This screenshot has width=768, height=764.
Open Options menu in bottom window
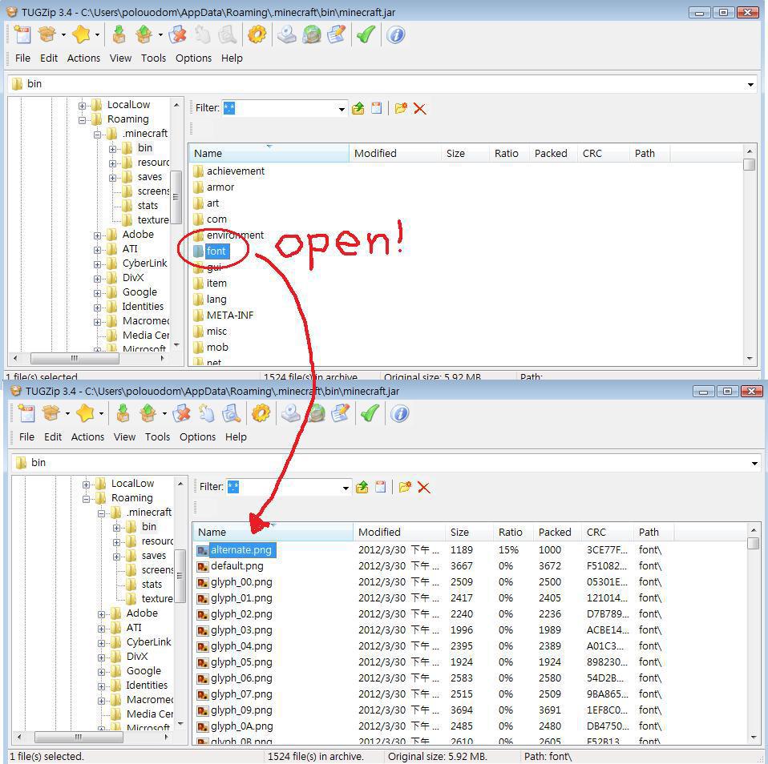coord(197,436)
